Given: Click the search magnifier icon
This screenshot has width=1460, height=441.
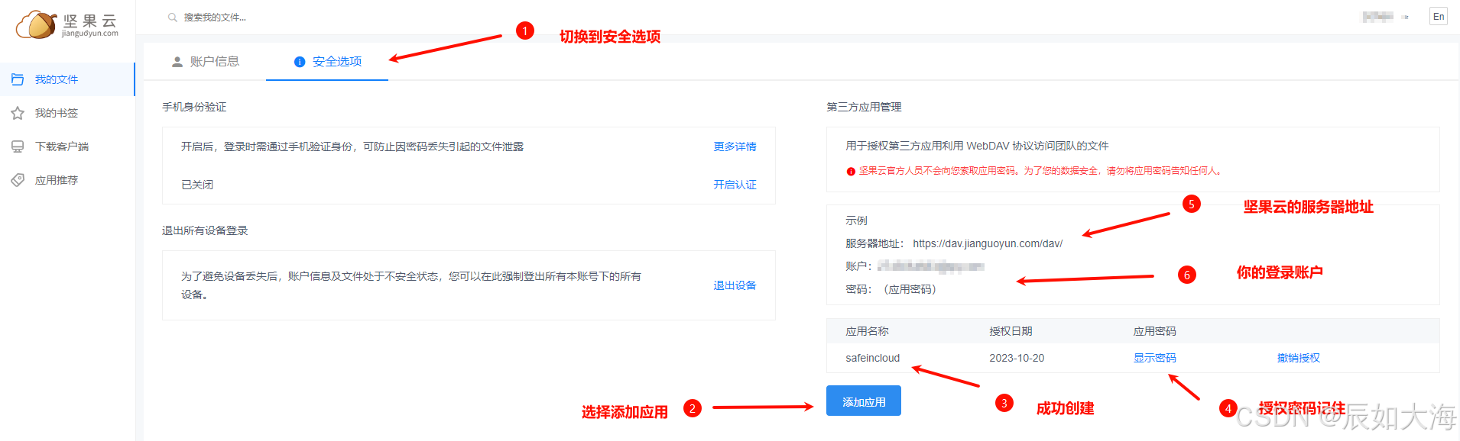Looking at the screenshot, I should pyautogui.click(x=173, y=18).
